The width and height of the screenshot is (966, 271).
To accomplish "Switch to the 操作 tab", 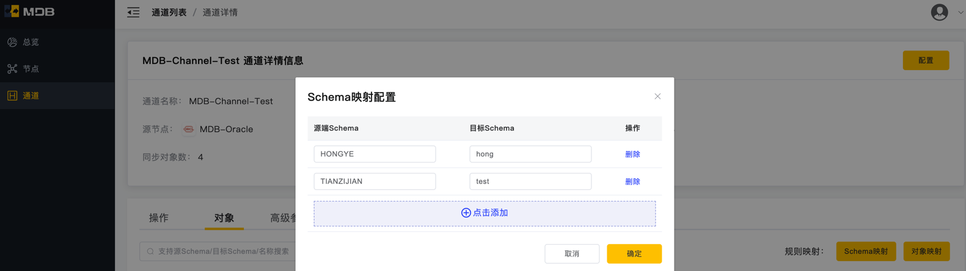I will 159,217.
